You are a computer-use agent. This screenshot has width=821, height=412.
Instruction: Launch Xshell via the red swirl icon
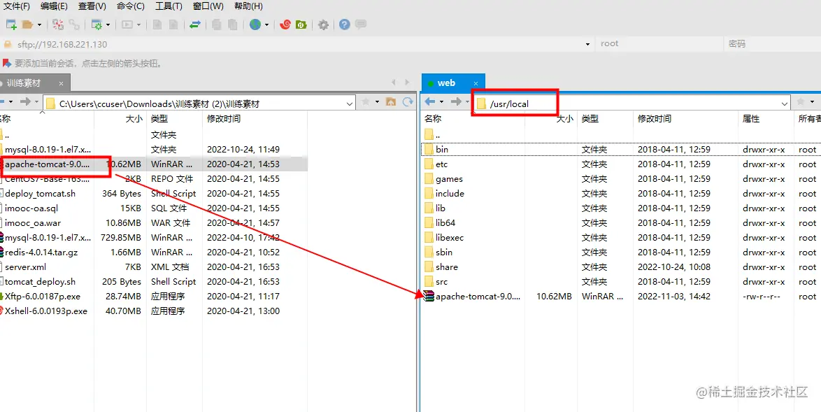point(285,24)
